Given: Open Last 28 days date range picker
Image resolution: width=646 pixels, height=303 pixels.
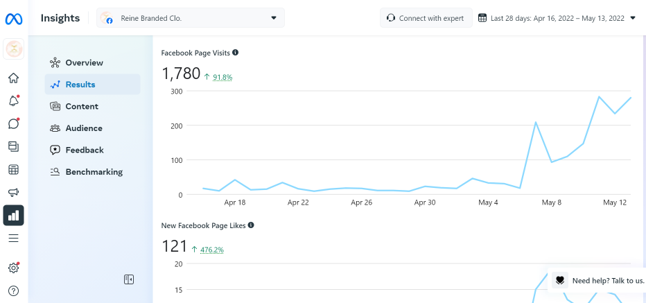Looking at the screenshot, I should [557, 18].
